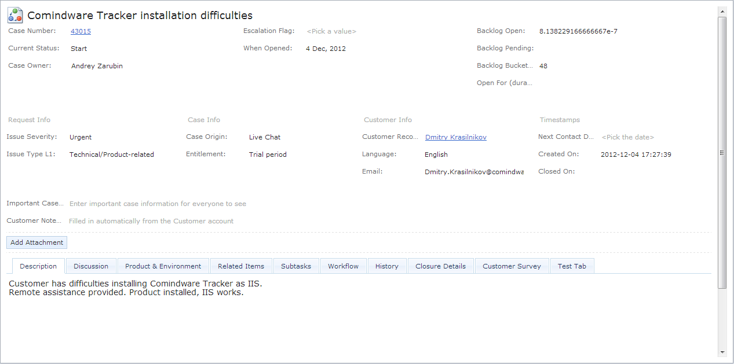Click Created On value 2012-12-04 17:27:39
Screen dimensions: 734x364
pos(636,155)
